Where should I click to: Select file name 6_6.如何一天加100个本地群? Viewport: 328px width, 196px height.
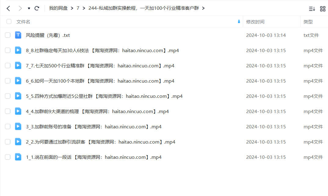pos(100,81)
